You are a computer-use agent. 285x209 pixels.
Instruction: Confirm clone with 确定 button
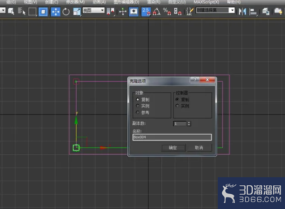pyautogui.click(x=173, y=148)
